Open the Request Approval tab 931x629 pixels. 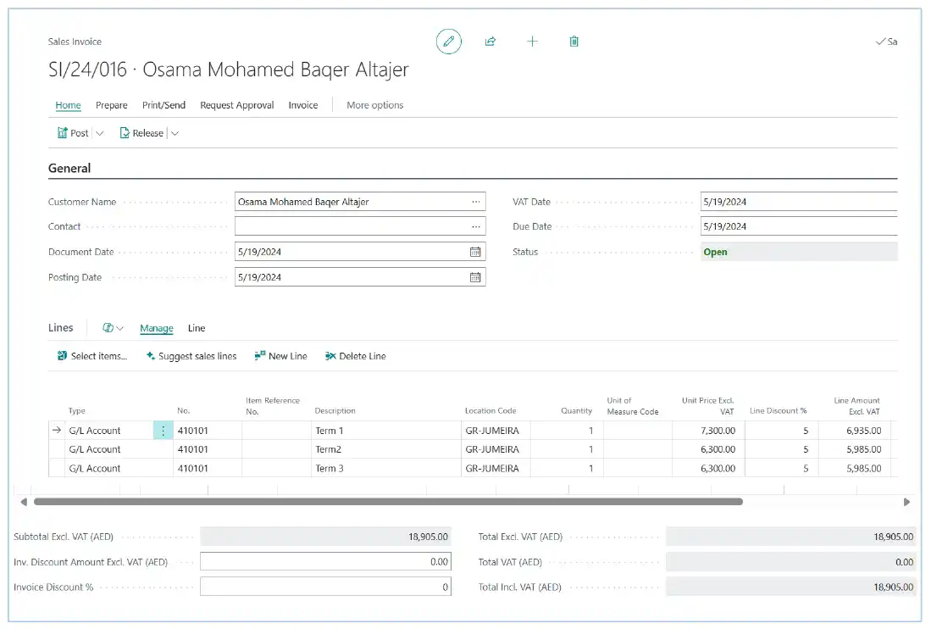click(x=237, y=105)
